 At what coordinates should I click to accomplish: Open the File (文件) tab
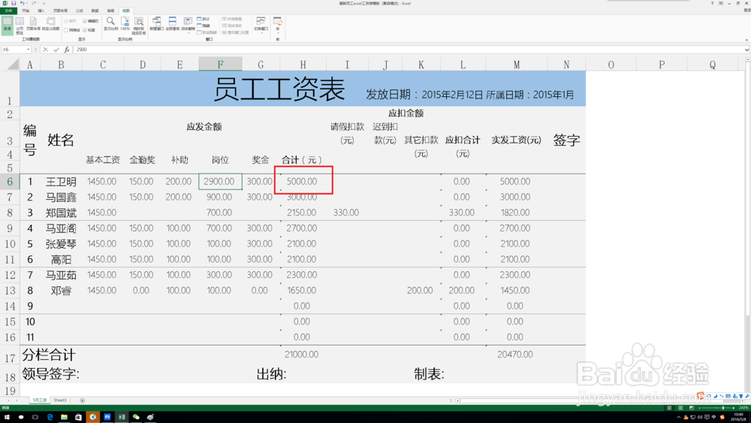[8, 11]
